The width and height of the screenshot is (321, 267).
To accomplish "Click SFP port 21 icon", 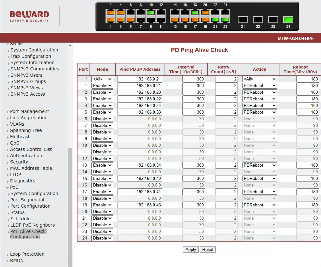I will click(x=243, y=20).
